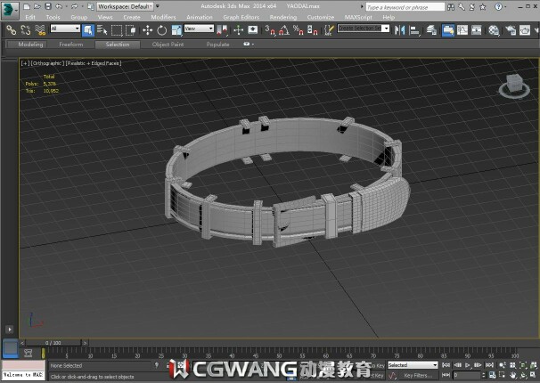Select the Select and Scale tool
The image size is (540, 383).
click(176, 30)
